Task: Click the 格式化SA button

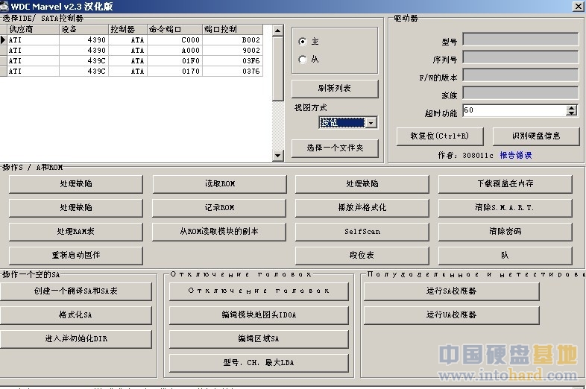Action: click(x=75, y=315)
